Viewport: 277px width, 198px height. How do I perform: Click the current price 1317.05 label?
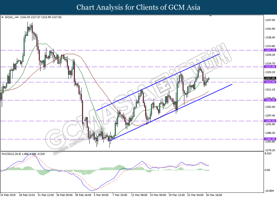point(270,78)
